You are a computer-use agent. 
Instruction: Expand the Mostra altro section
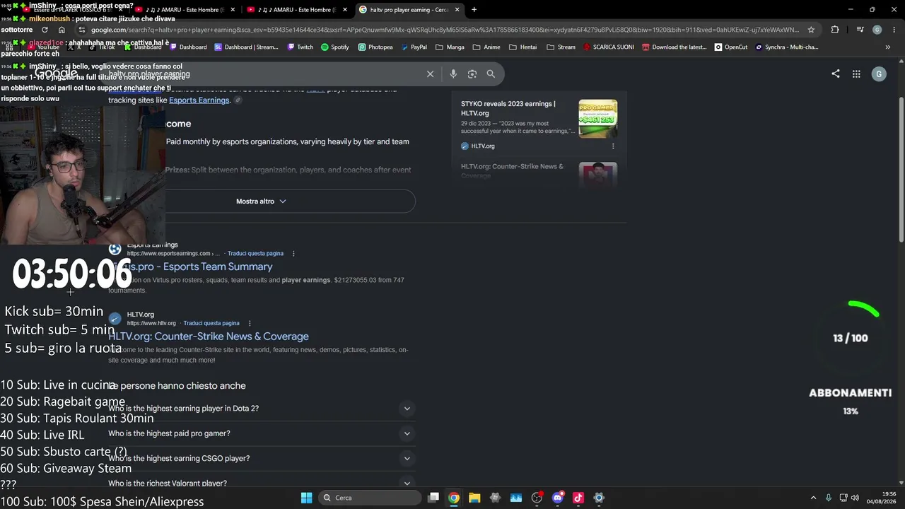click(262, 201)
